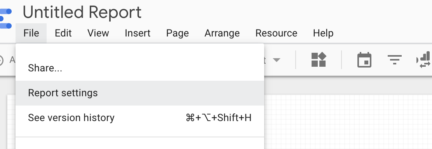Image resolution: width=432 pixels, height=149 pixels.
Task: Click the circular add icon at toolbar's left edge
Action: tap(1, 60)
